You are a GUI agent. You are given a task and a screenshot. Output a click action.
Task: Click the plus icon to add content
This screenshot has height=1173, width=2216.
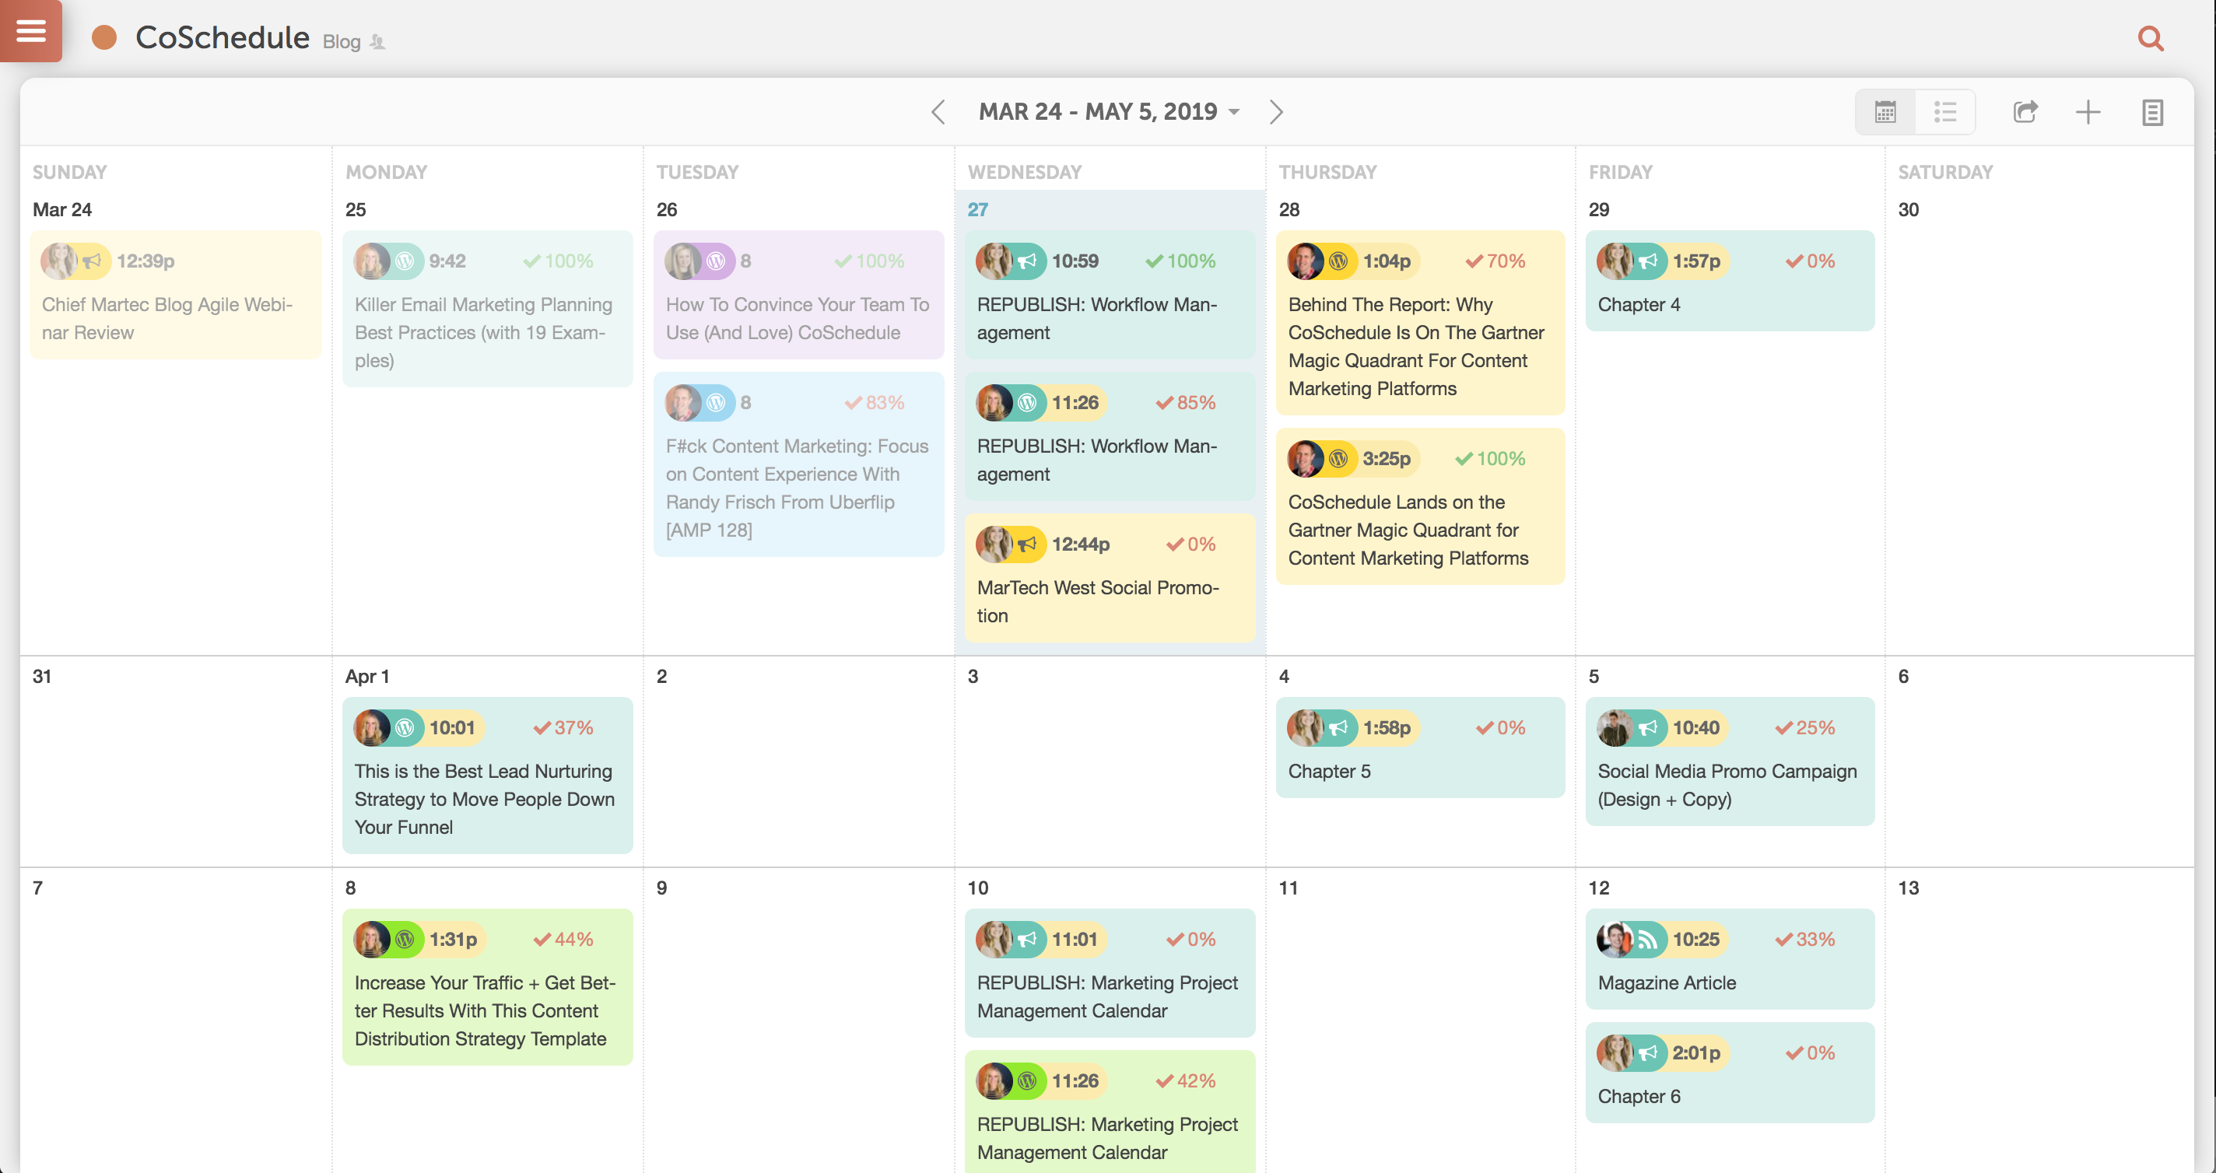(2087, 112)
